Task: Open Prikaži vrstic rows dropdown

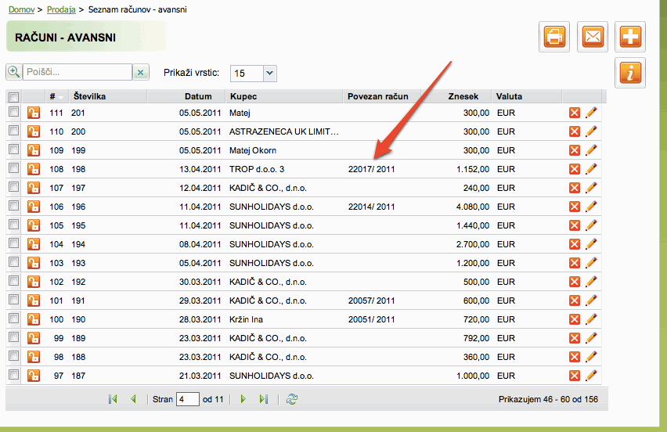Action: [269, 73]
